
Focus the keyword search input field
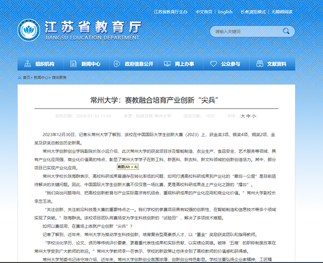[247, 32]
